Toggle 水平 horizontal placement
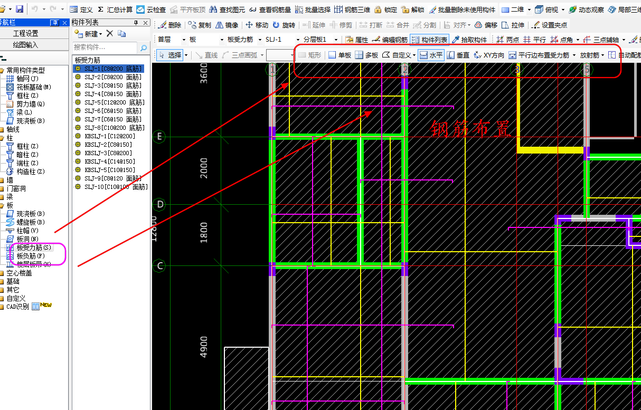641x410 pixels. click(x=431, y=55)
